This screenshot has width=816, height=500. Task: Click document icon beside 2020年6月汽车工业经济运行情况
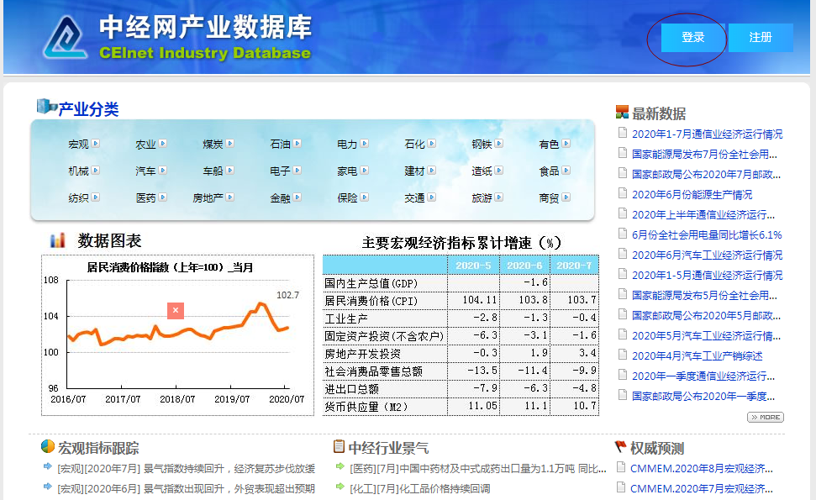(623, 254)
